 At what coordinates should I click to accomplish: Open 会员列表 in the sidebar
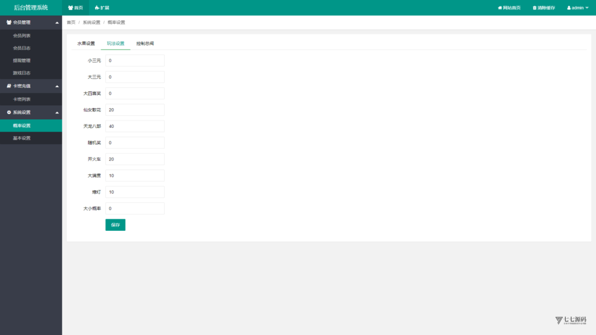tap(22, 35)
